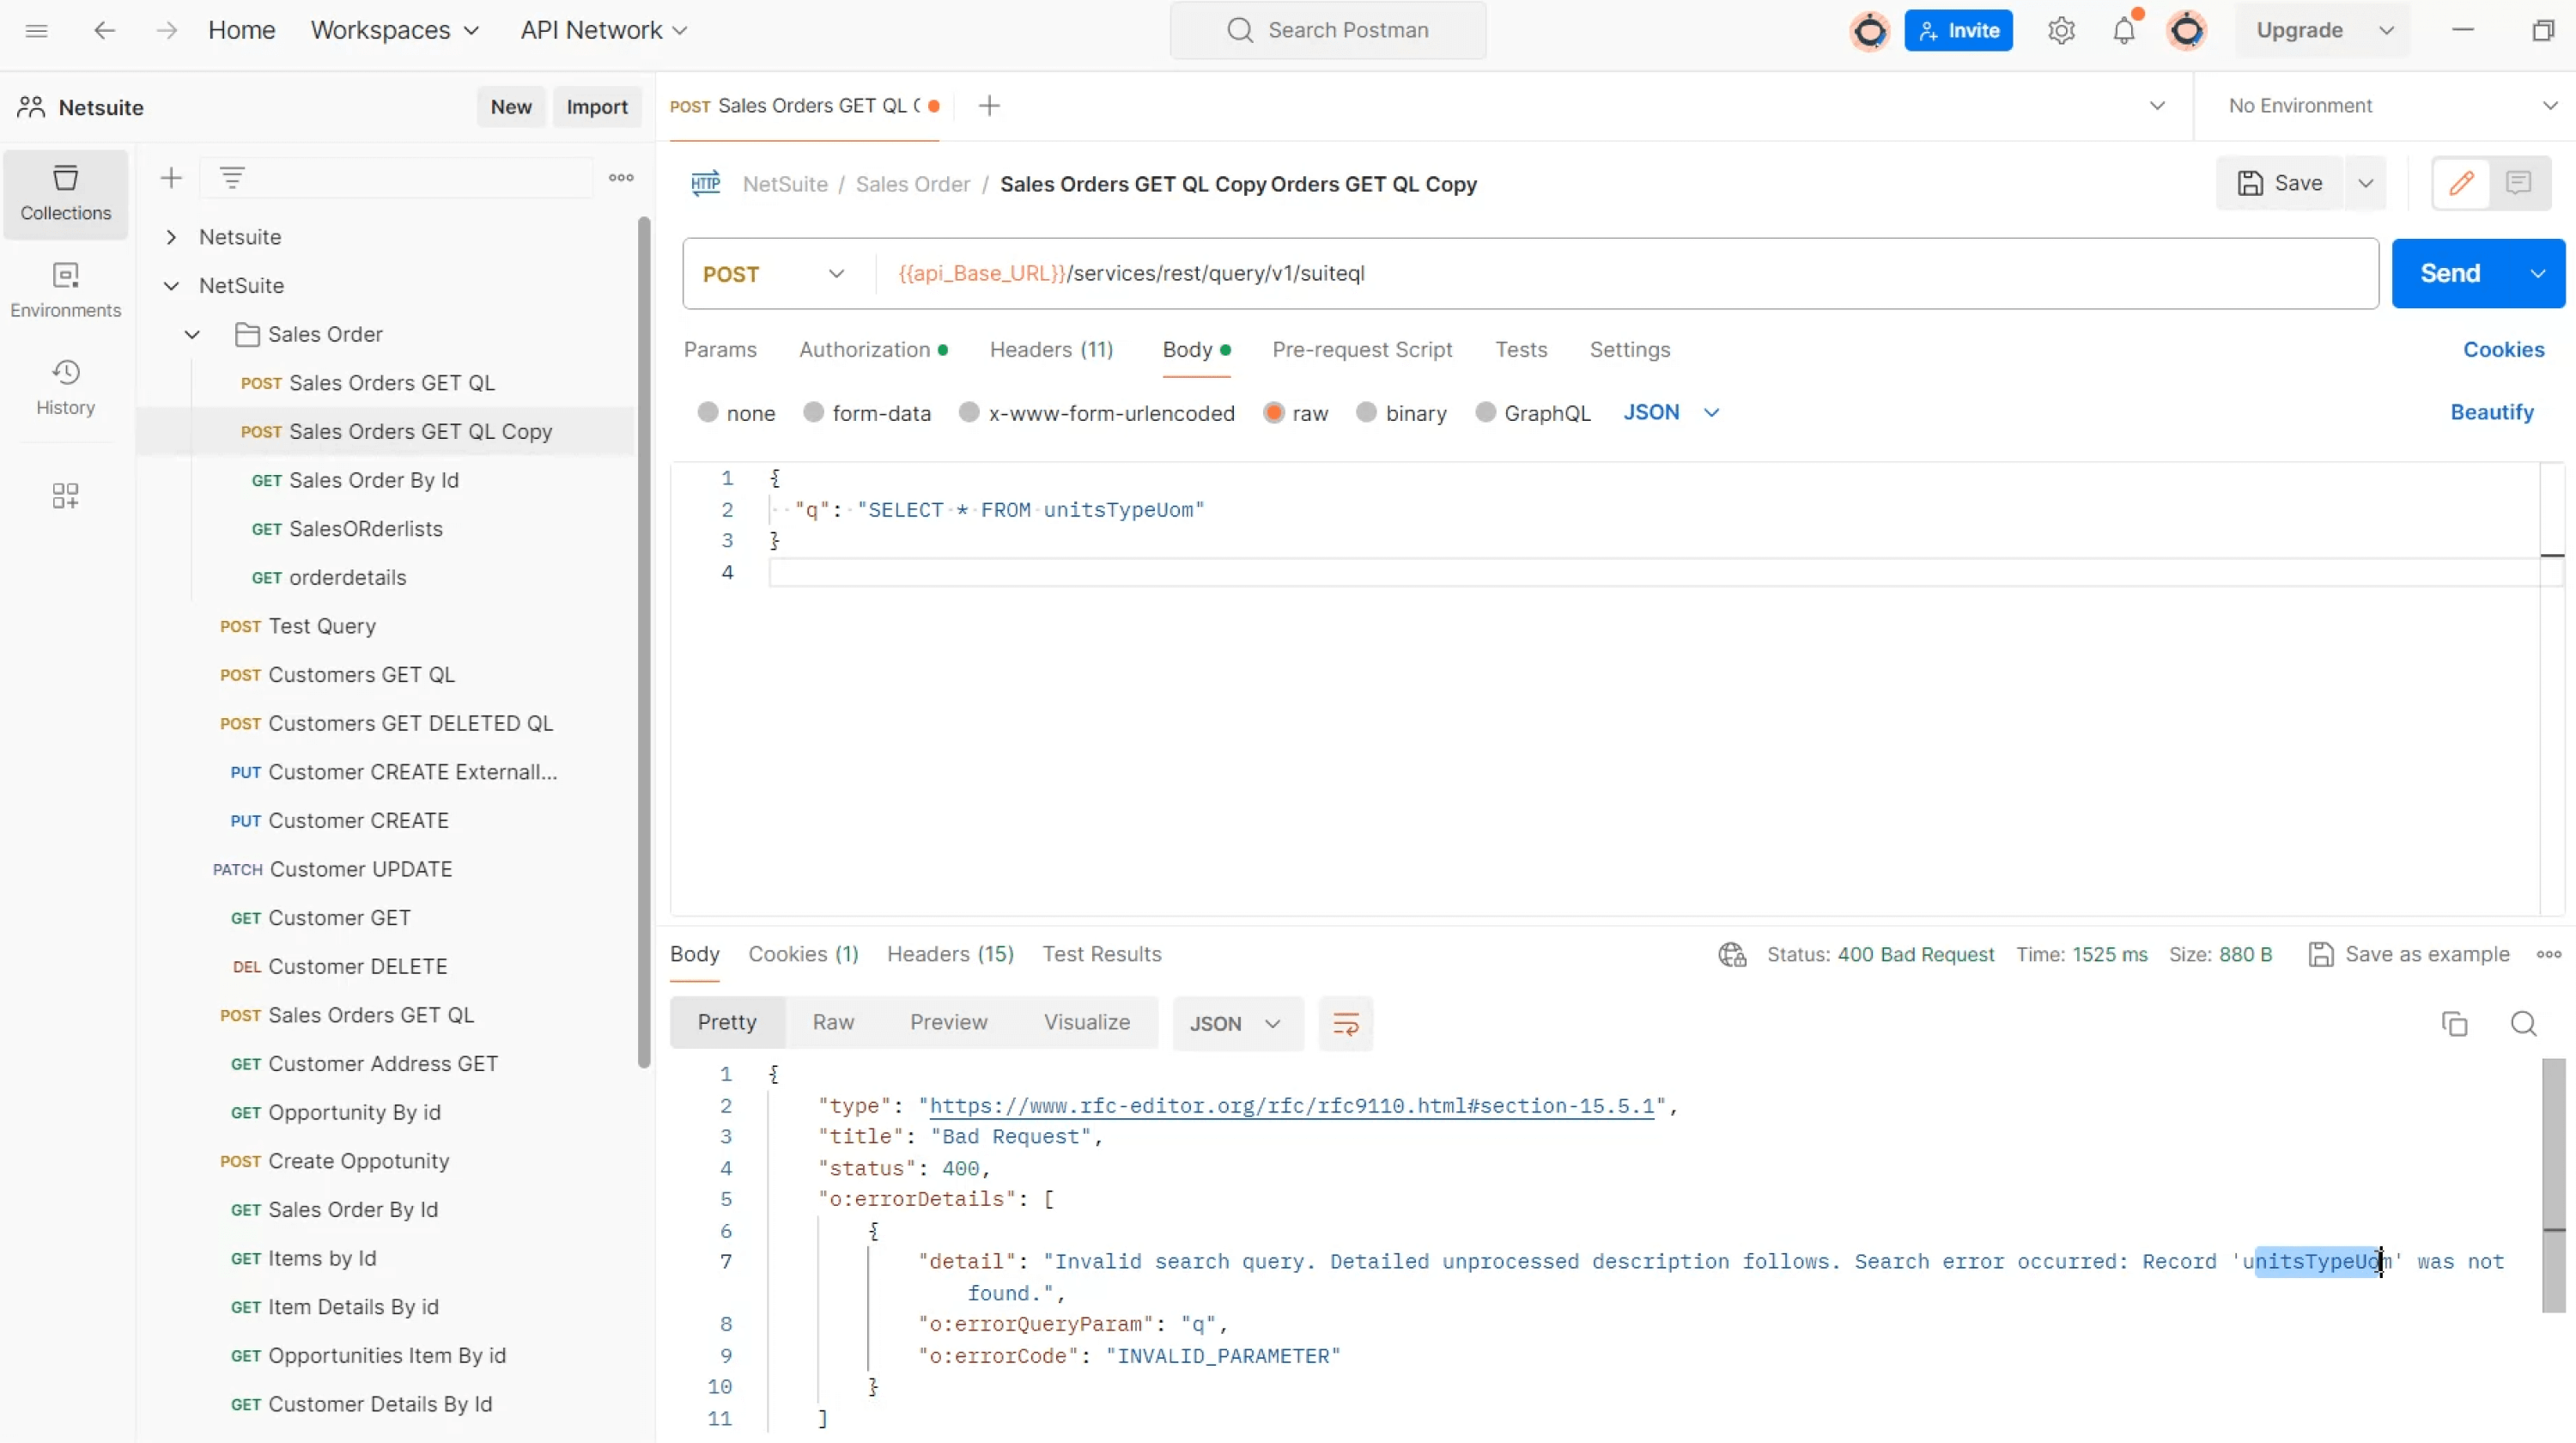Viewport: 2576px width, 1443px height.
Task: Click the copy response body icon
Action: 2456,1023
